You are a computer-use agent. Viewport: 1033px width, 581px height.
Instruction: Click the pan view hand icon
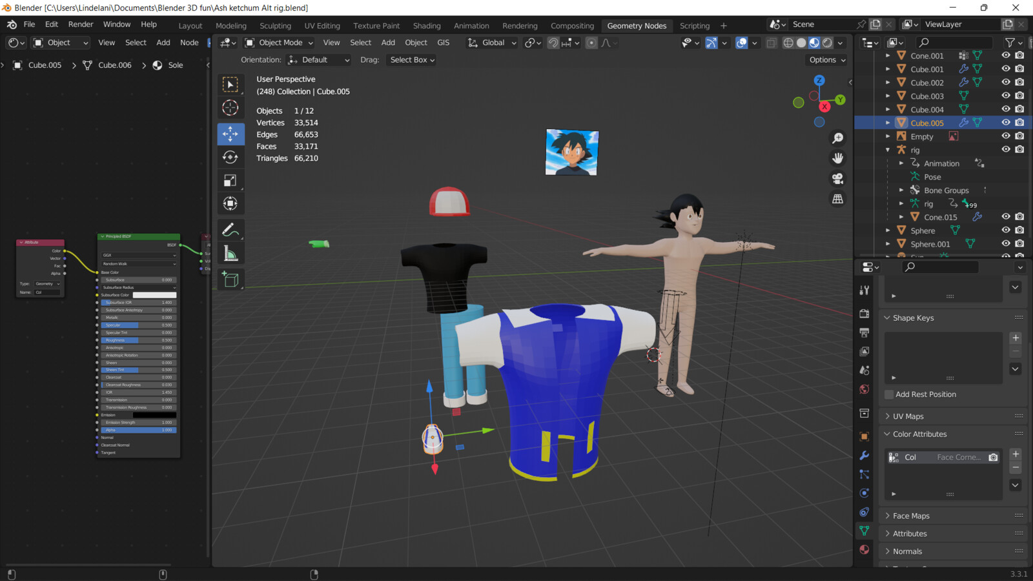click(x=838, y=158)
